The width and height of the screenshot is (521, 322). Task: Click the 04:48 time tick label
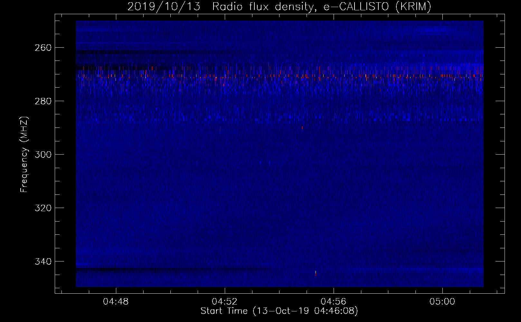click(116, 301)
